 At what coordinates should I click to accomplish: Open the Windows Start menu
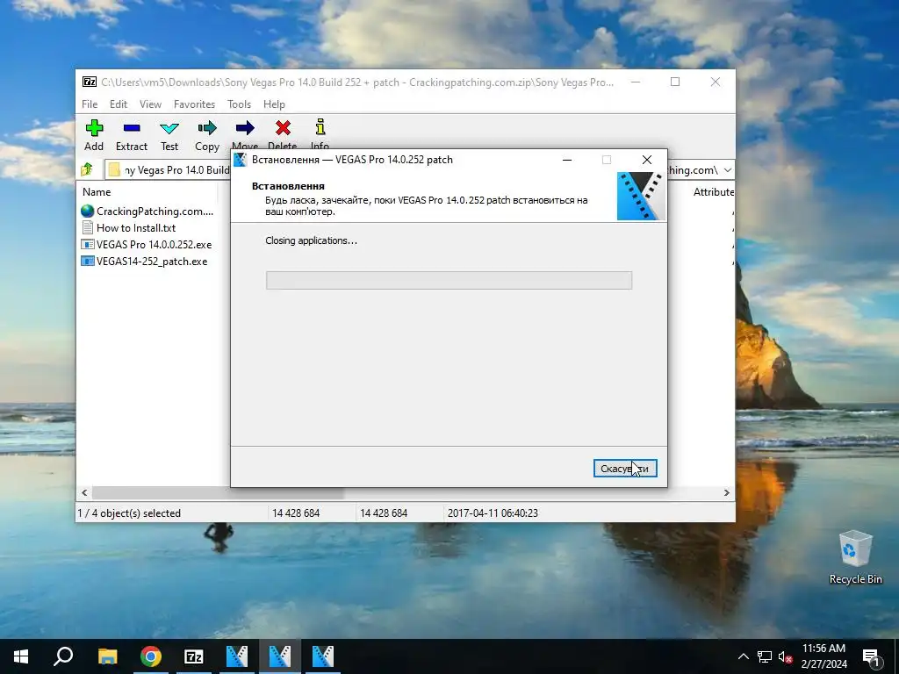[21, 656]
